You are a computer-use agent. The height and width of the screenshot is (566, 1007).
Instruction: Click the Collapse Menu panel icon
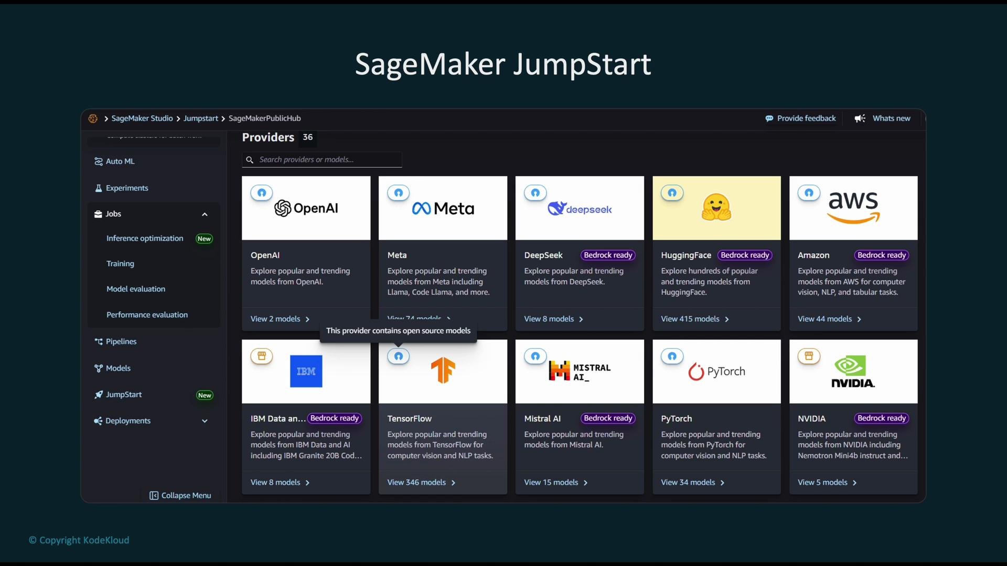(154, 496)
